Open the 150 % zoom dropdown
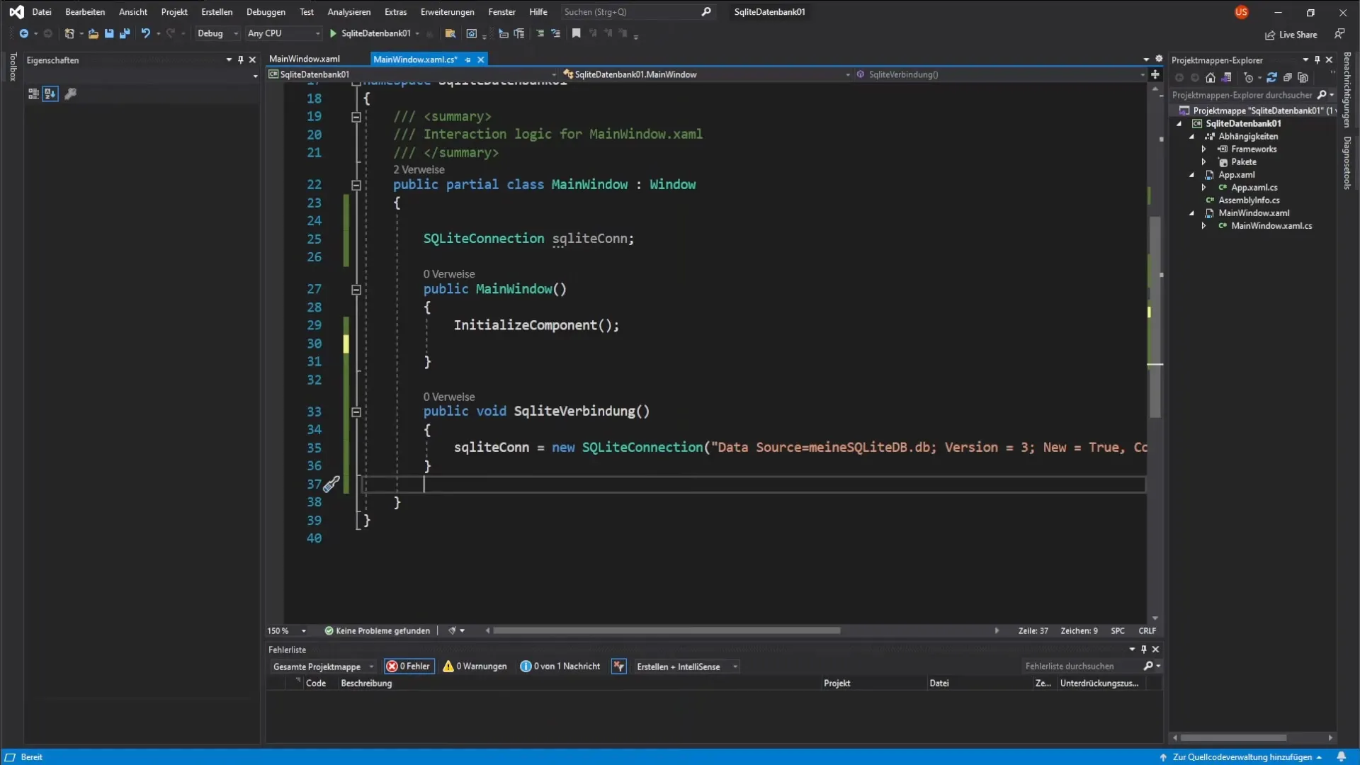Viewport: 1360px width, 765px height. pyautogui.click(x=287, y=631)
